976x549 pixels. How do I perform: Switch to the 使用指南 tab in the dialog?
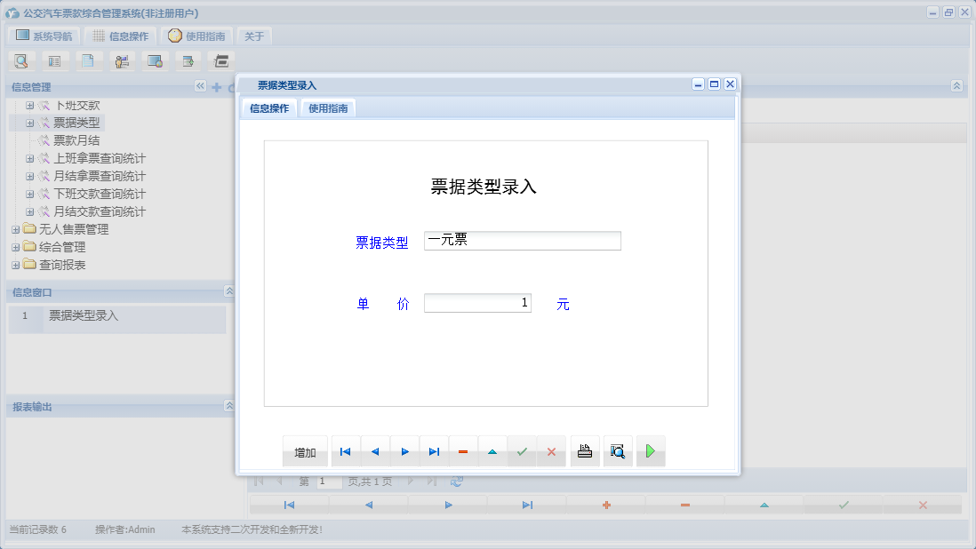[328, 107]
